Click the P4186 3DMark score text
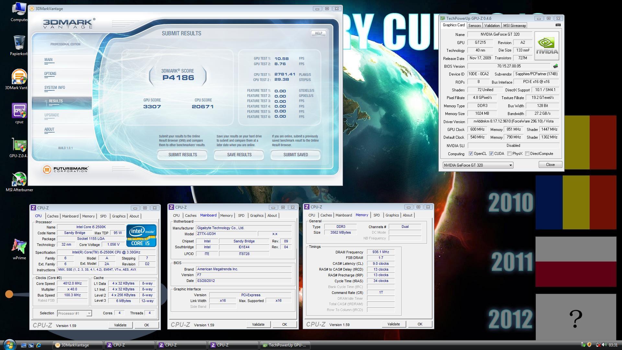The width and height of the screenshot is (622, 350). [178, 78]
